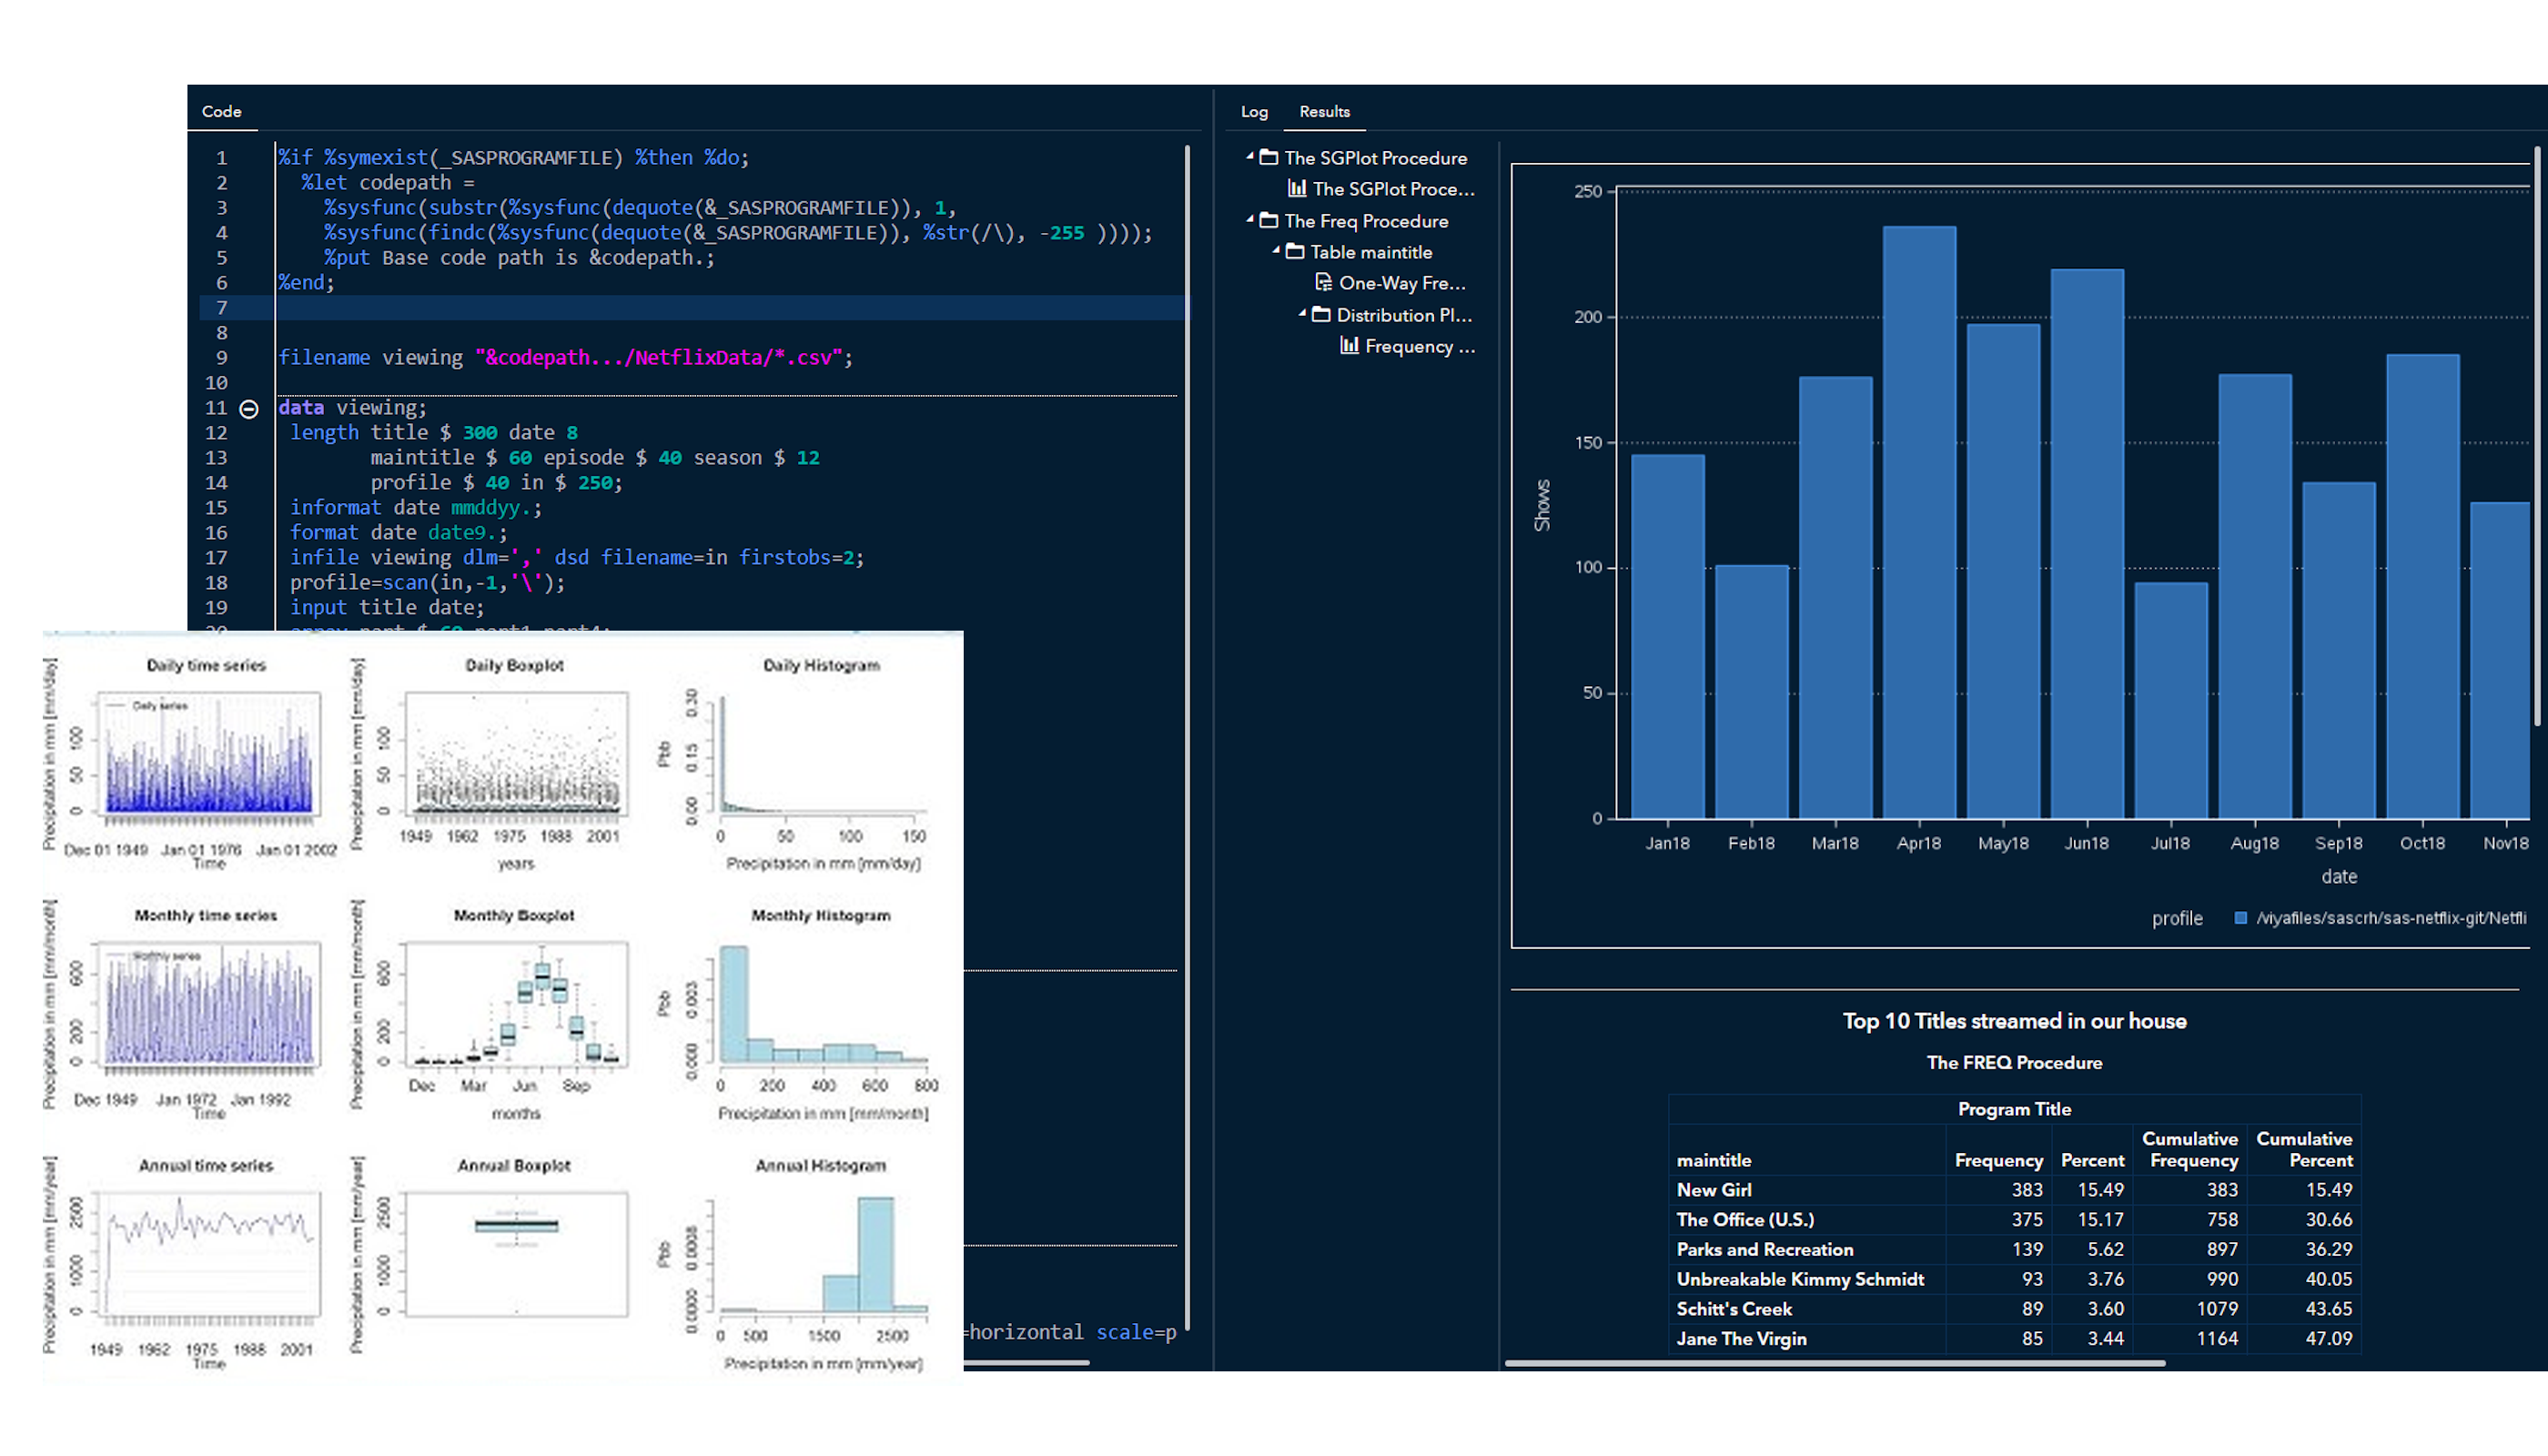Click the Freq Procedure folder icon
The height and width of the screenshot is (1456, 2548).
coord(1269,220)
